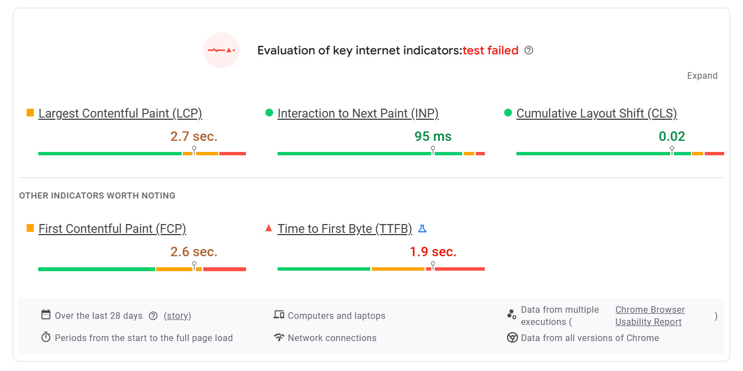
Task: Click the stopwatch icon beside "Periods from the start"
Action: pyautogui.click(x=45, y=337)
